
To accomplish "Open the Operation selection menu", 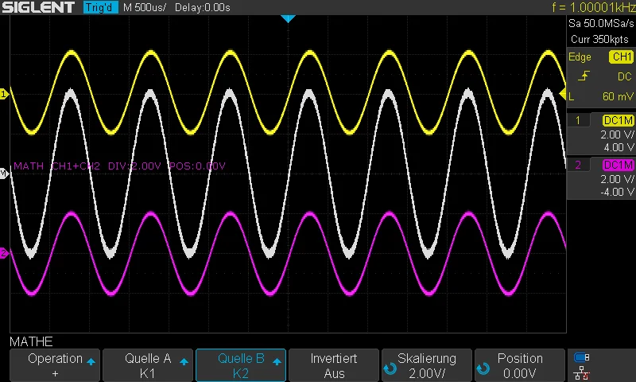I will point(55,366).
